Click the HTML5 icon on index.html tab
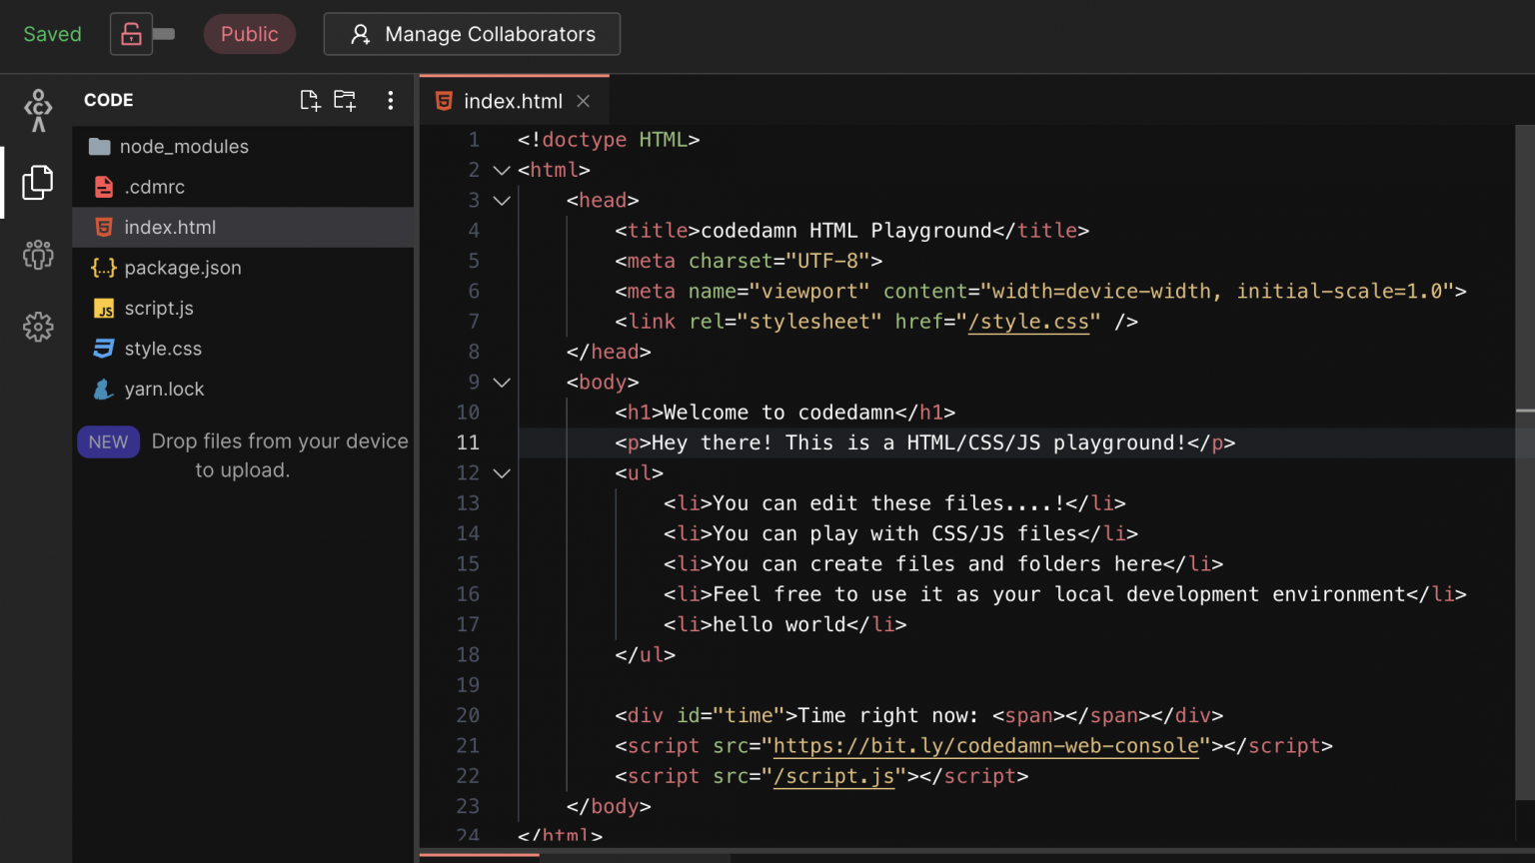This screenshot has width=1535, height=863. tap(444, 100)
